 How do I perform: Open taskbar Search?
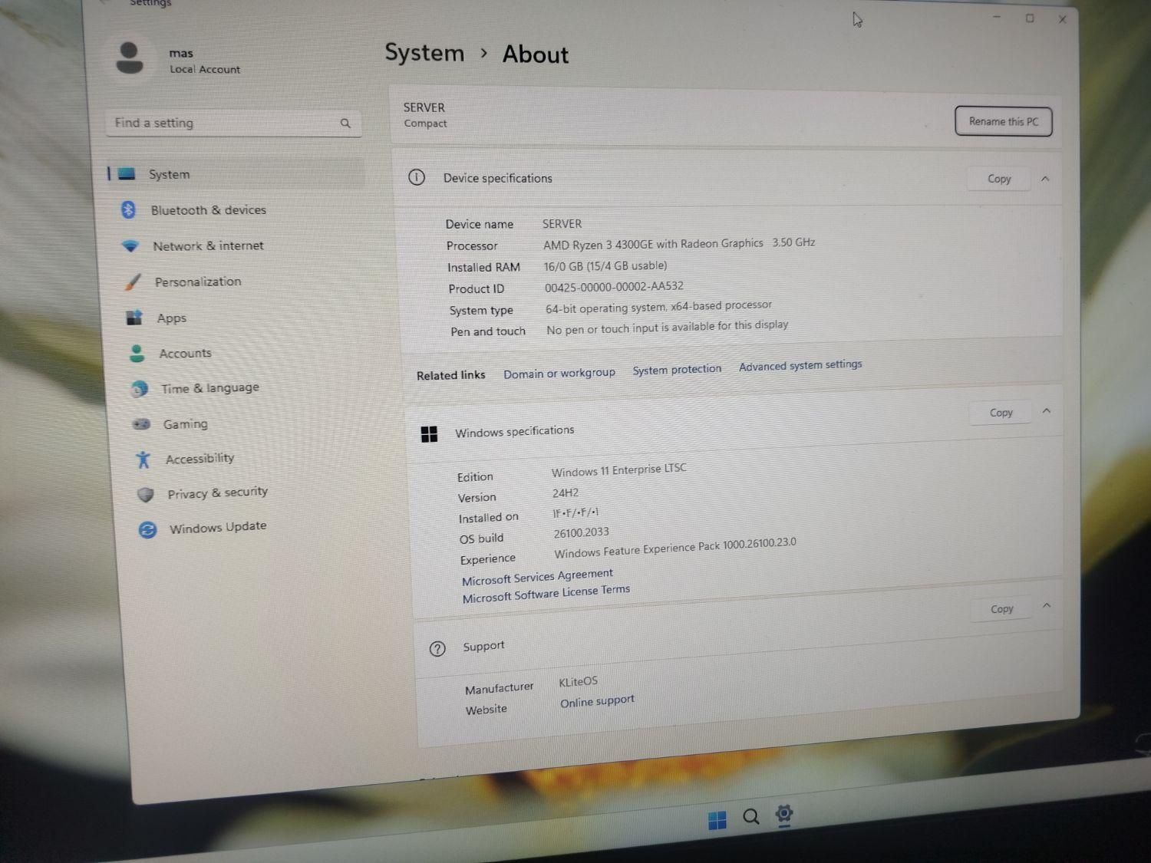(751, 817)
